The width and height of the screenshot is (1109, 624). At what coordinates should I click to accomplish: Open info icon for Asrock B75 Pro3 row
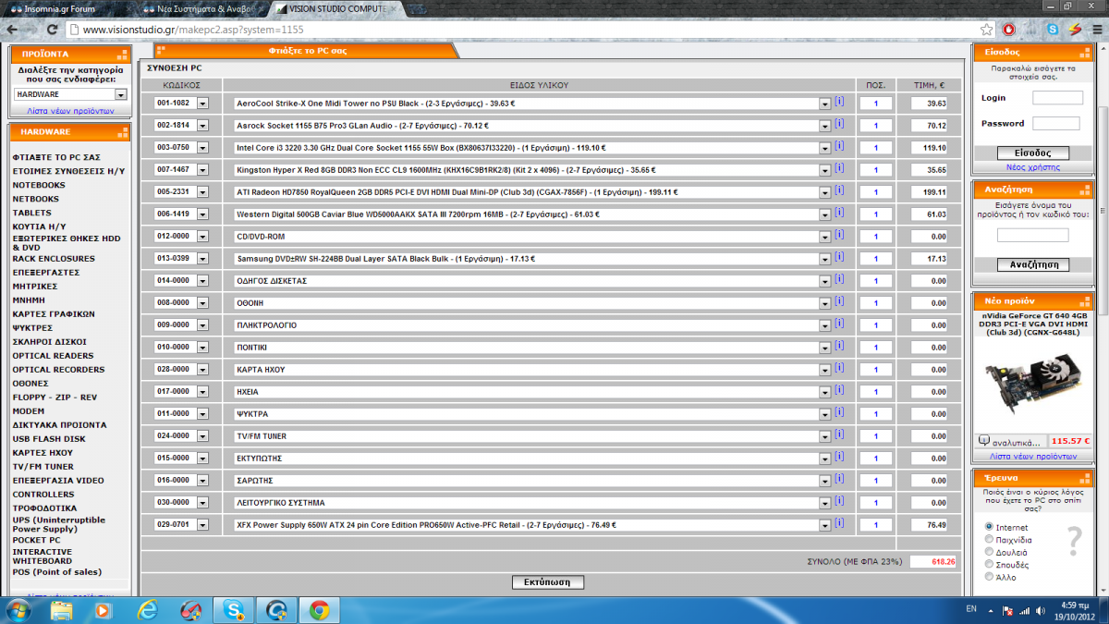point(839,123)
